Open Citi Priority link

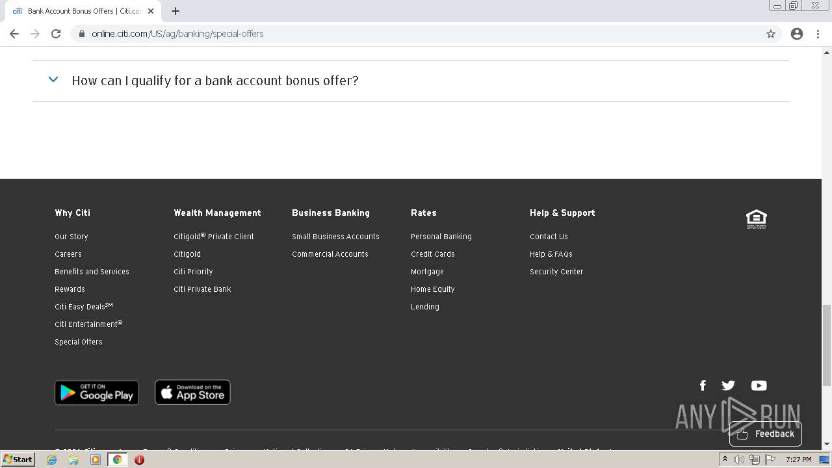(193, 272)
